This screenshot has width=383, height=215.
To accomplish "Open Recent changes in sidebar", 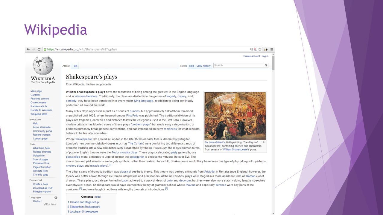I will pyautogui.click(x=42, y=135).
